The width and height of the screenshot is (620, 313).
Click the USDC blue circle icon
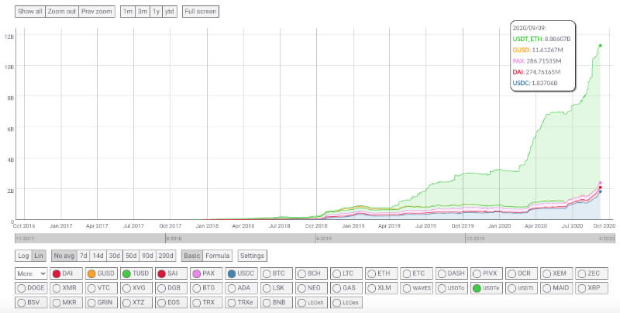click(232, 273)
